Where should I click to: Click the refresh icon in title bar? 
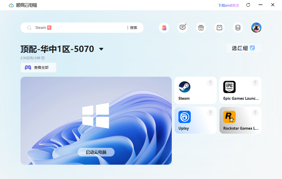point(248,5)
